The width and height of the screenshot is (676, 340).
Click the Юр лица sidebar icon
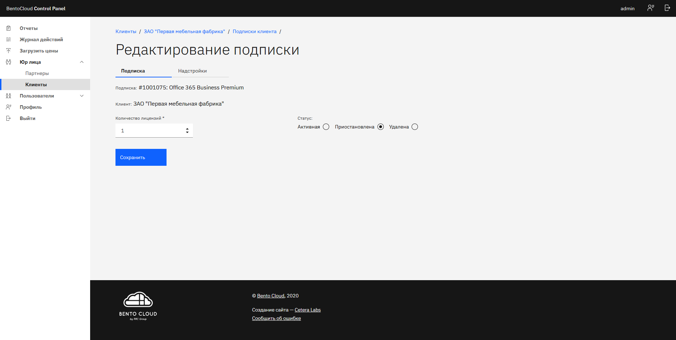pyautogui.click(x=8, y=62)
